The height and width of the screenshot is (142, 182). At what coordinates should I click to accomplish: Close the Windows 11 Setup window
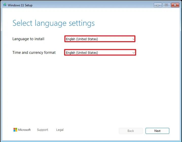(x=175, y=5)
